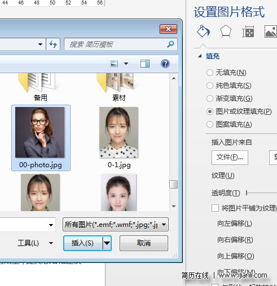The height and width of the screenshot is (286, 277).
Task: Open the view options dropdown arrow
Action: point(126,64)
